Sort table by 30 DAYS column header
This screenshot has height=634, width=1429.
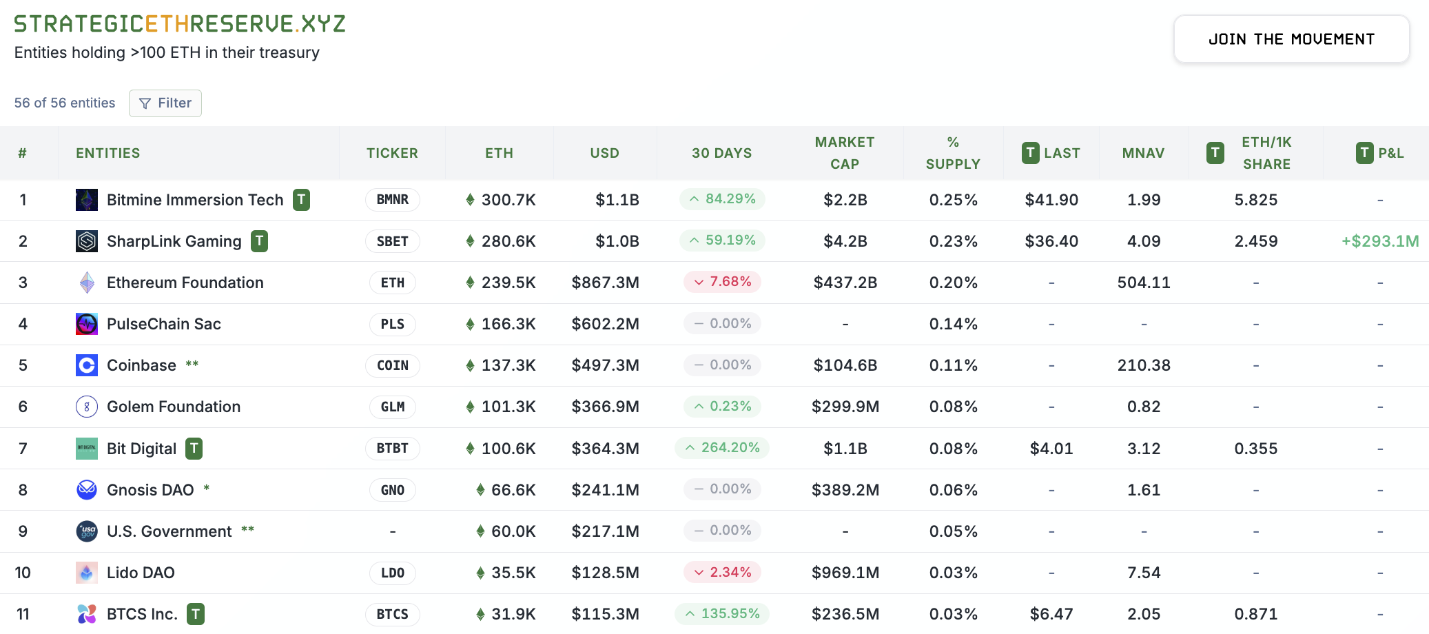click(721, 153)
